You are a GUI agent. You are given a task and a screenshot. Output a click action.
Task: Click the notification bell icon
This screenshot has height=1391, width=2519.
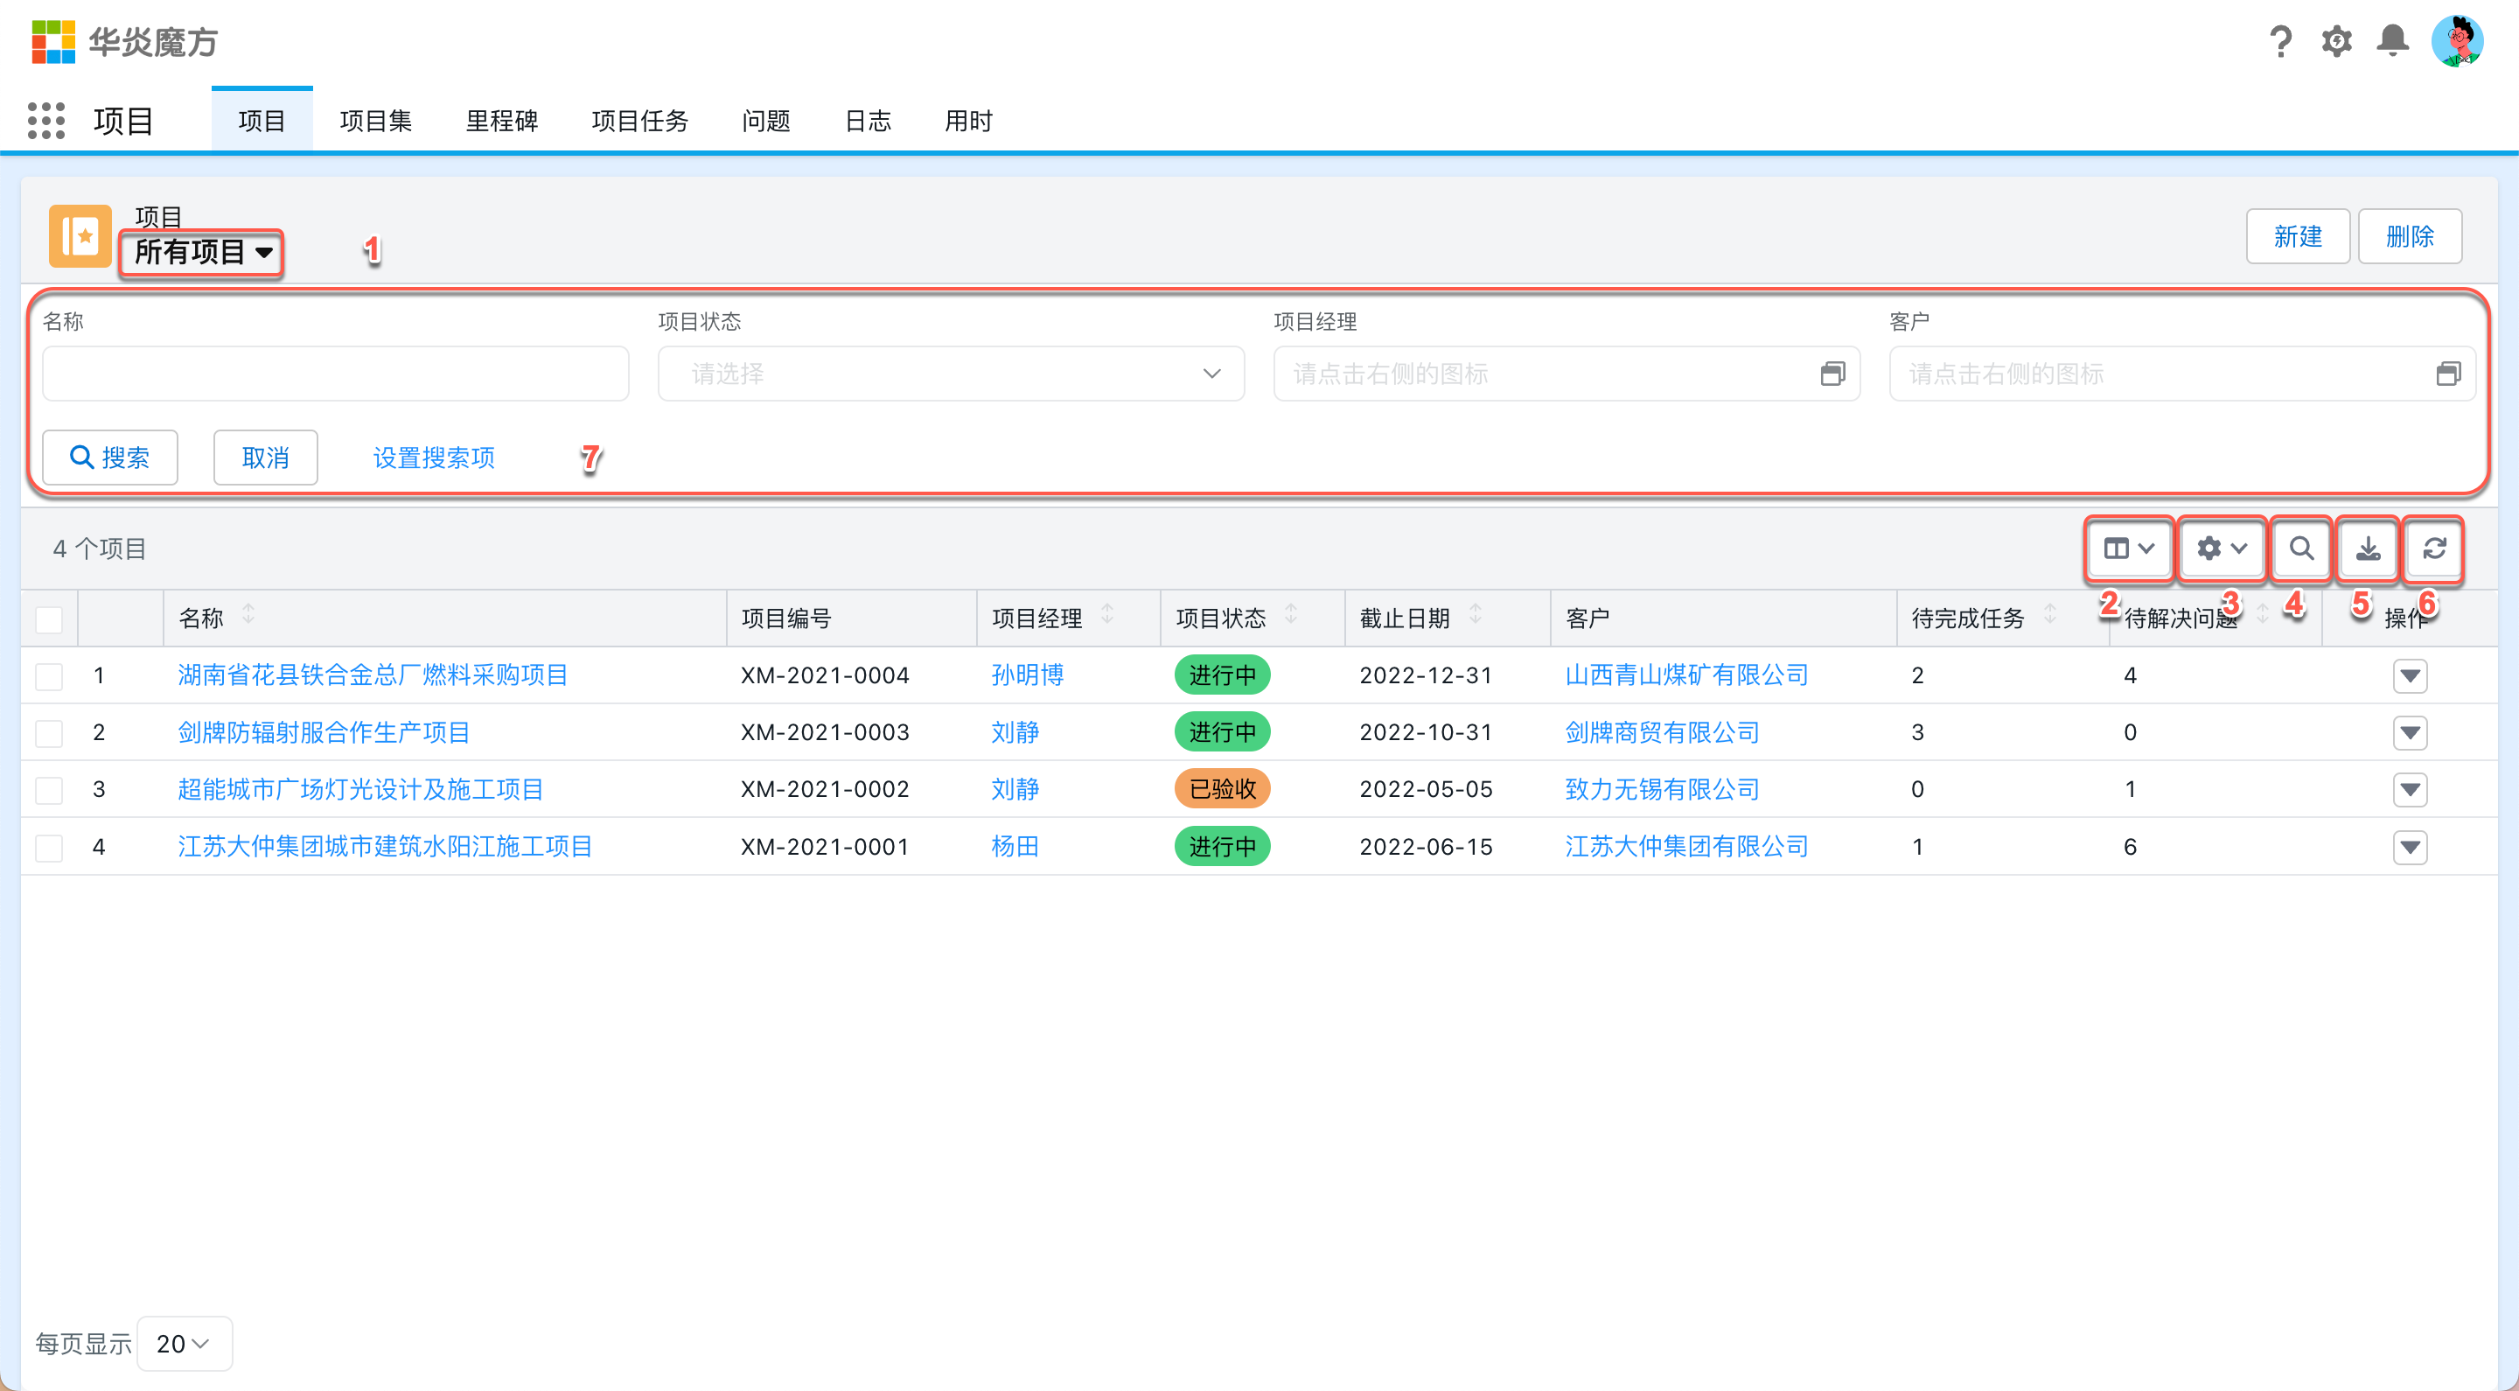point(2393,41)
